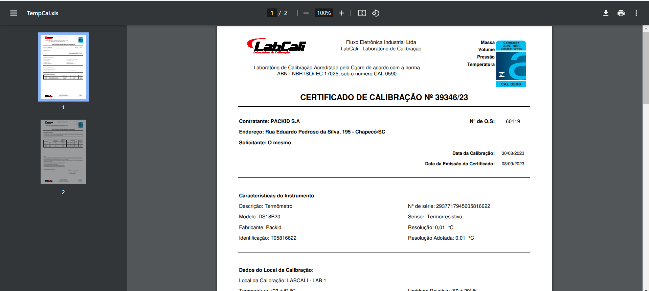Click the zoom out minus icon
649x291 pixels.
click(x=306, y=13)
